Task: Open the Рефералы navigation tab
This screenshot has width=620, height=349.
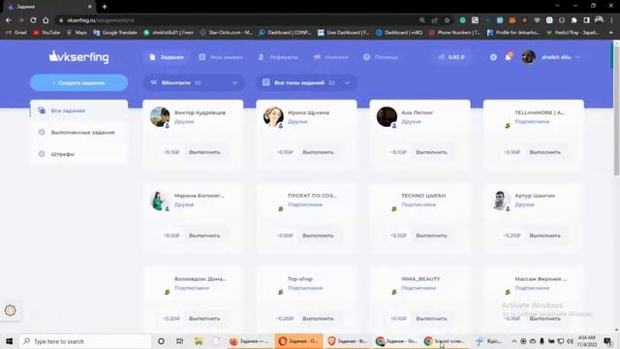Action: [278, 57]
